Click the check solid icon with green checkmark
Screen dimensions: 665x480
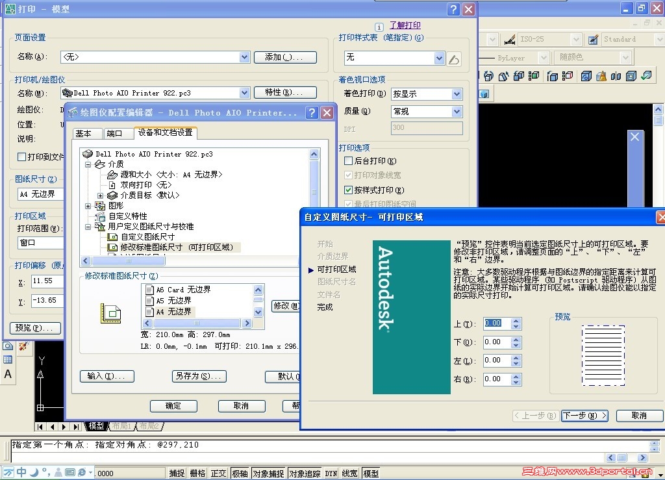[646, 76]
